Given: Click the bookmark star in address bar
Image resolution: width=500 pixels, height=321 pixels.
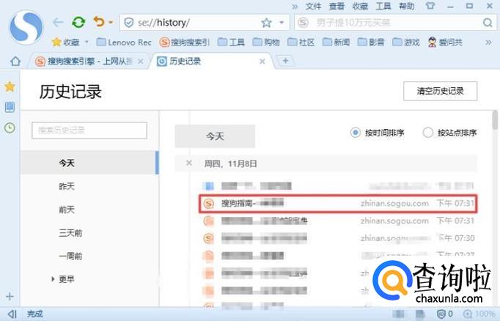Looking at the screenshot, I should pyautogui.click(x=266, y=23).
